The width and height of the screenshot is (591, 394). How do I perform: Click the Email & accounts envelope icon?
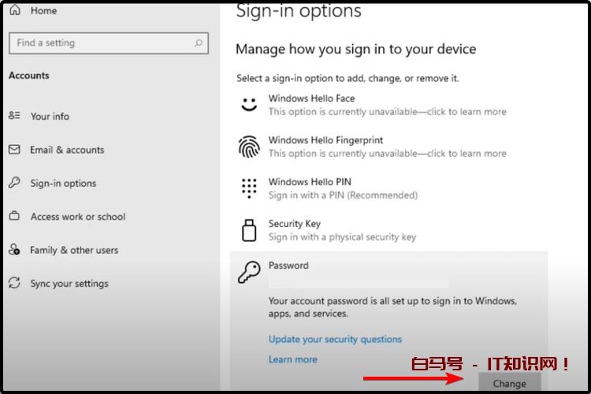14,150
